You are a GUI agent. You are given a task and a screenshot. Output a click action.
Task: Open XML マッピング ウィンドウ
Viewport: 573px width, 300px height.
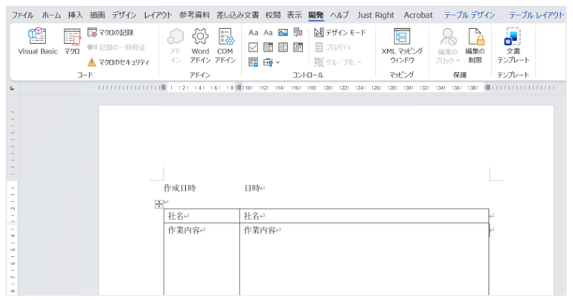402,46
